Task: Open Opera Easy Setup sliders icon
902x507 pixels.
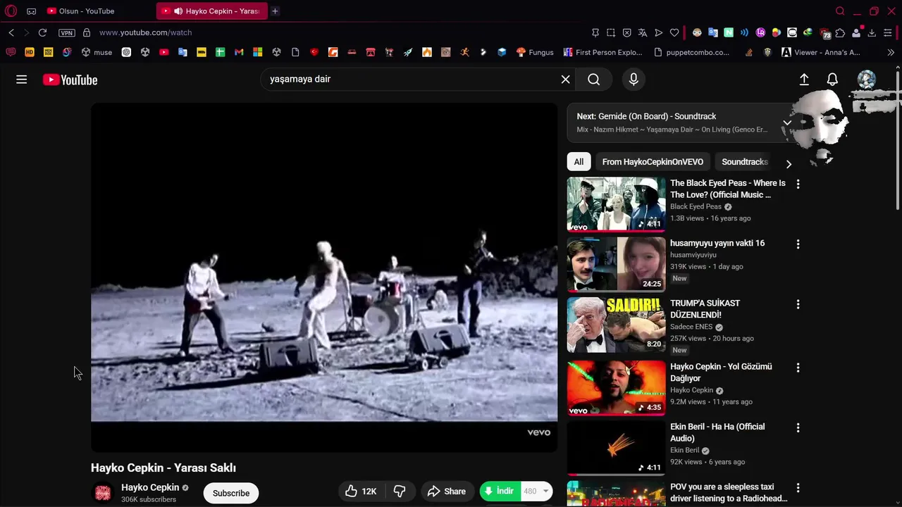Action: click(x=888, y=32)
